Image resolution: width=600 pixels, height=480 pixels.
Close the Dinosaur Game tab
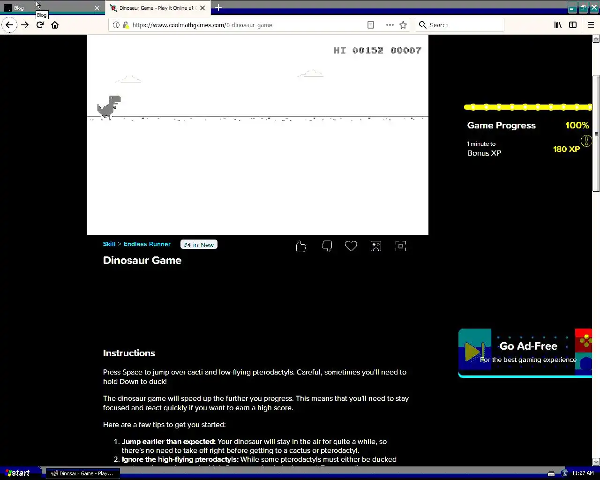[202, 8]
